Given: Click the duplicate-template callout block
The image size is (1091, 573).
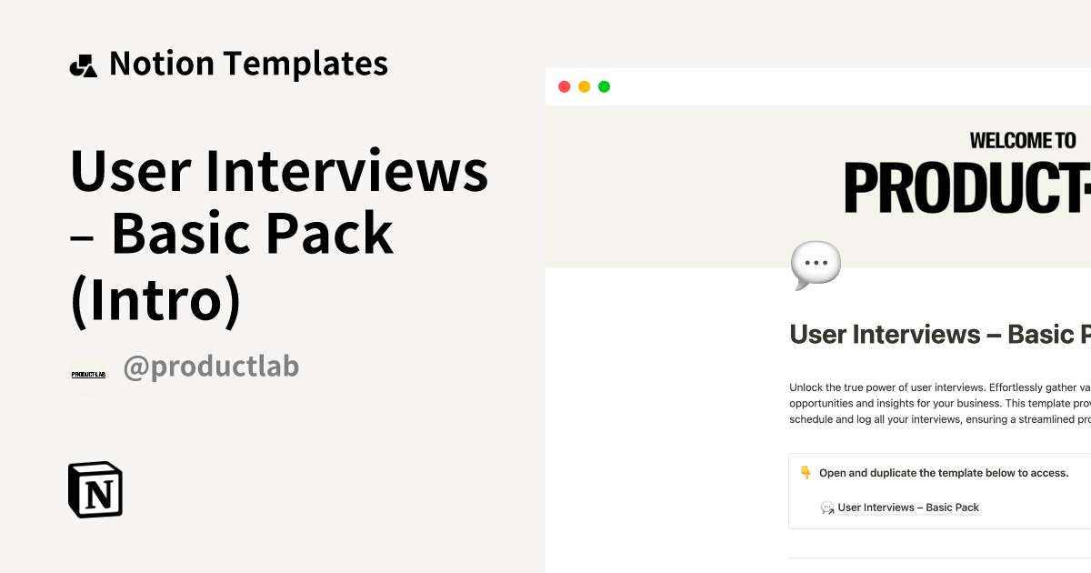Looking at the screenshot, I should 936,490.
